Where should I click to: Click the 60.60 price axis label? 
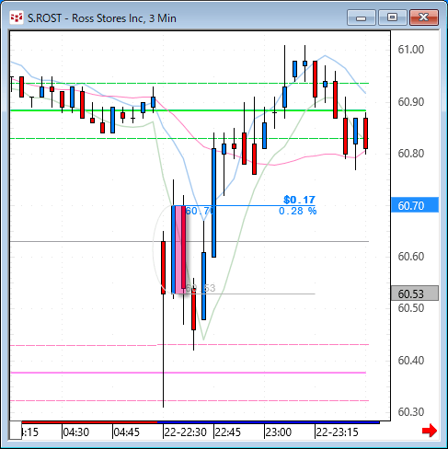pyautogui.click(x=411, y=257)
